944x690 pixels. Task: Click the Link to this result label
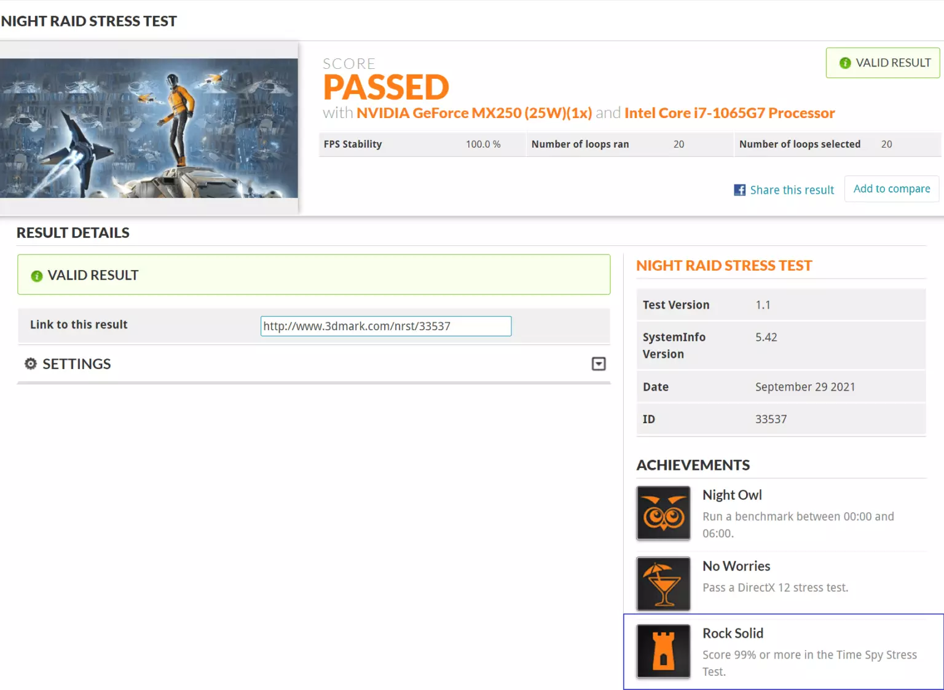click(x=79, y=325)
